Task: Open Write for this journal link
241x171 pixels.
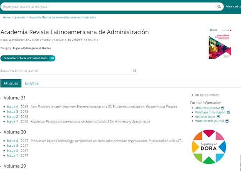Action: point(209,121)
